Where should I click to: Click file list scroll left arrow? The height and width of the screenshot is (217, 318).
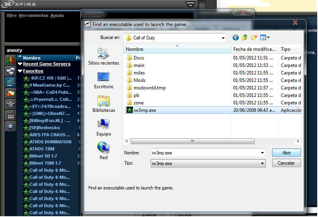tap(127, 141)
